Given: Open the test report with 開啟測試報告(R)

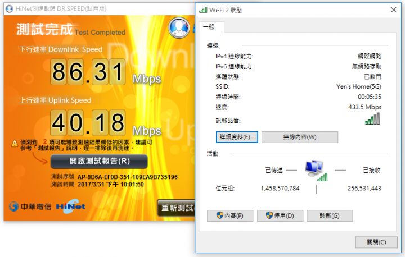Looking at the screenshot, I should click(x=99, y=162).
